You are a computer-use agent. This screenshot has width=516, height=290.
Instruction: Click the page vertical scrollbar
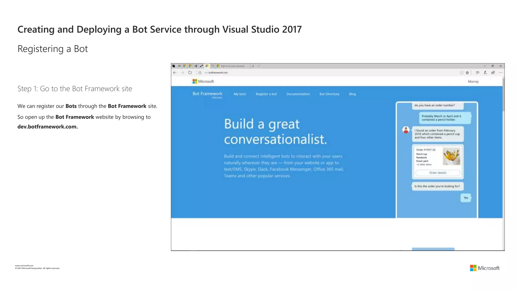click(x=503, y=94)
